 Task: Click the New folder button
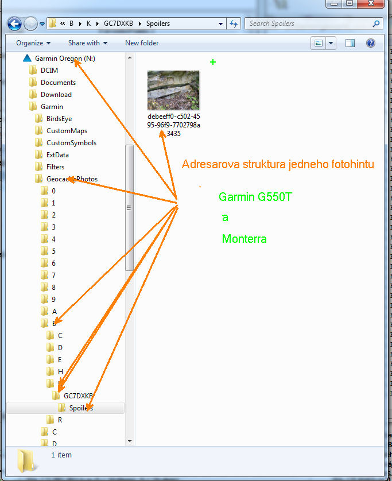tap(143, 43)
